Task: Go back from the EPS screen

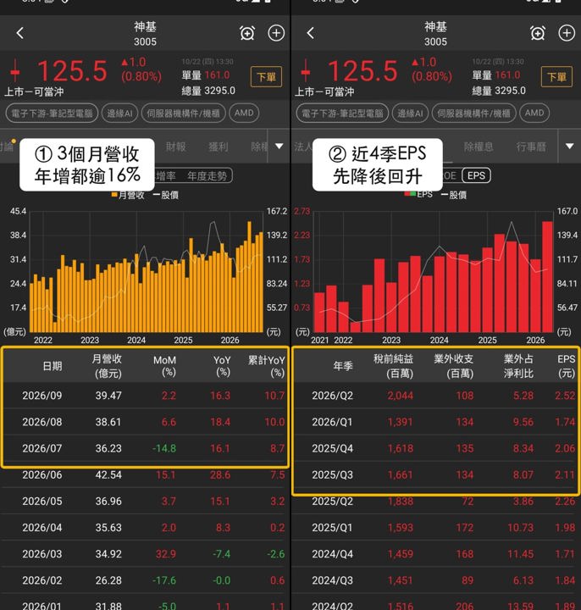Action: [x=310, y=33]
